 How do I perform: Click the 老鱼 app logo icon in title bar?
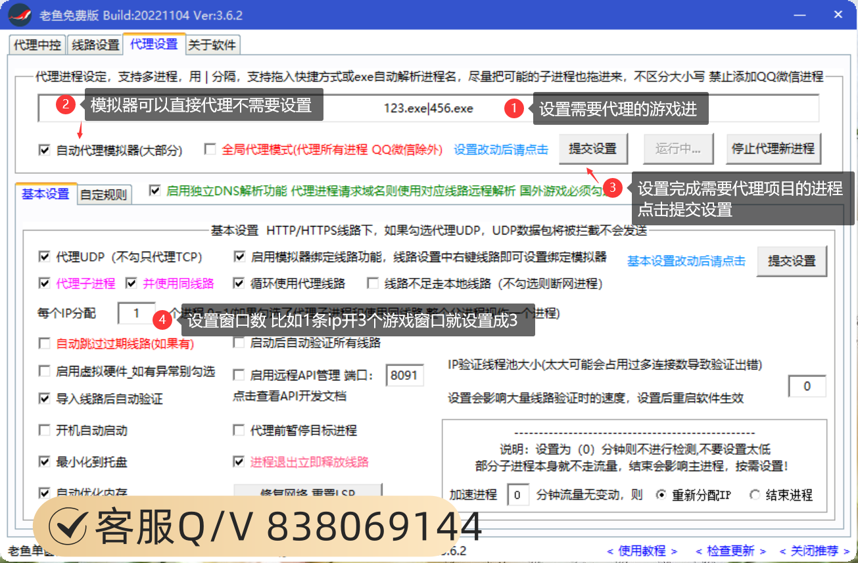pos(20,14)
